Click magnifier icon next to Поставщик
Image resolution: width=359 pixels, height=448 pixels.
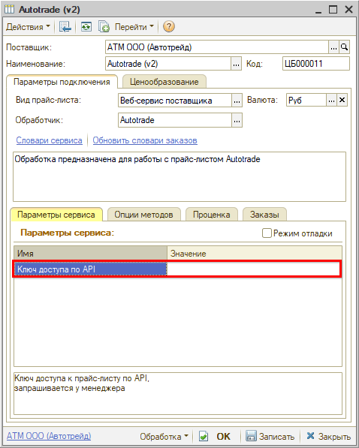(345, 47)
